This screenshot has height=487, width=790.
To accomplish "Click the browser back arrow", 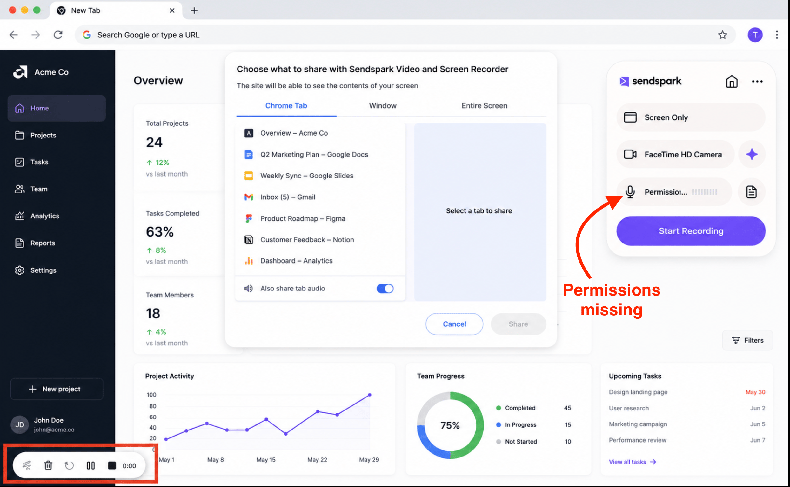I will (14, 35).
